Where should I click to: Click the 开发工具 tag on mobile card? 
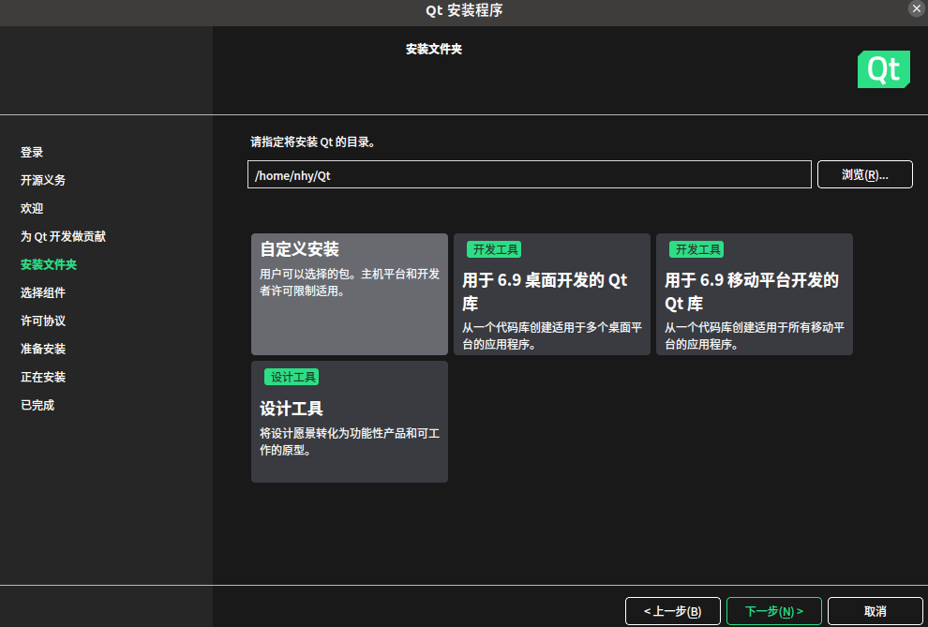pos(696,249)
